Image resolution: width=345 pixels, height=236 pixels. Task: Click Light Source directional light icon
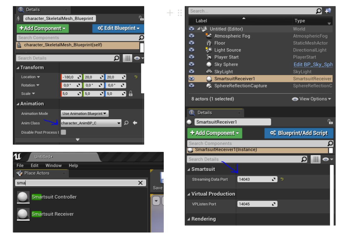pos(209,50)
